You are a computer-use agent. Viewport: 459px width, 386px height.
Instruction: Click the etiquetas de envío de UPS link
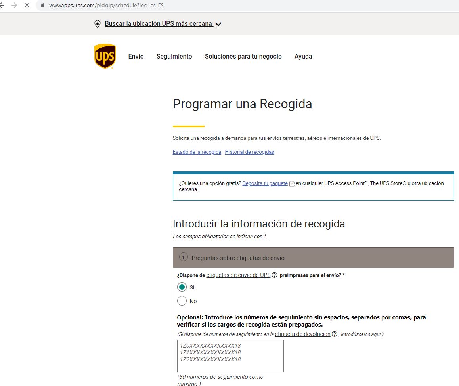coord(238,275)
